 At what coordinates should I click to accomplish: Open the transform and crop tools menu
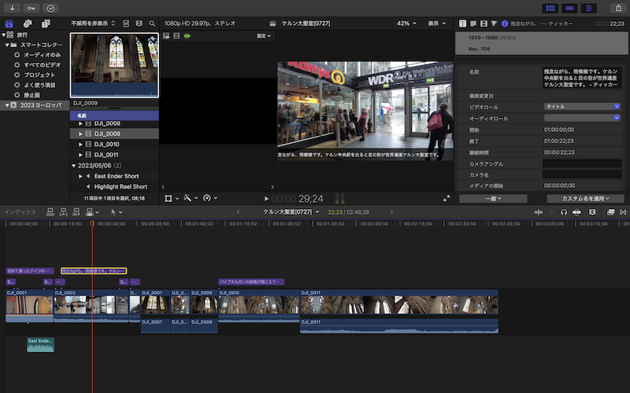click(171, 198)
